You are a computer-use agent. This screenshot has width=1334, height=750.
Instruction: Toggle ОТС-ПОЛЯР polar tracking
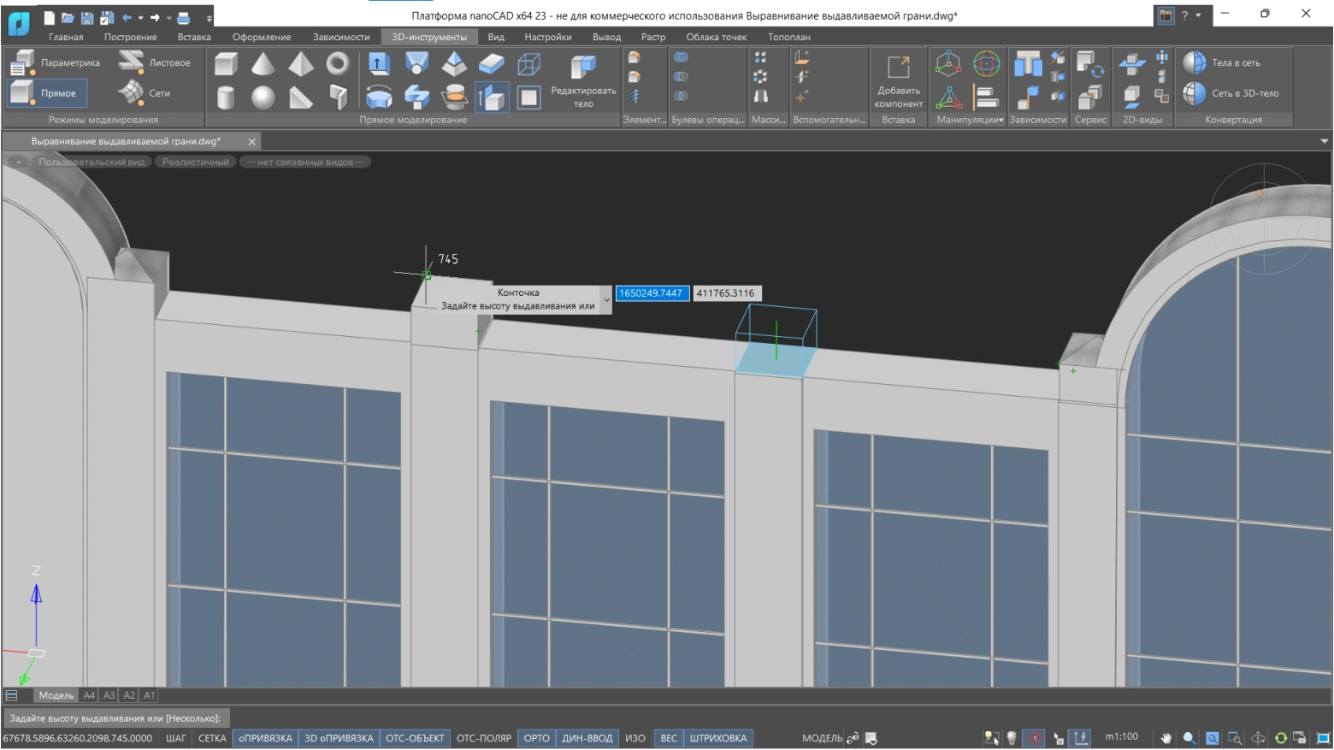483,738
